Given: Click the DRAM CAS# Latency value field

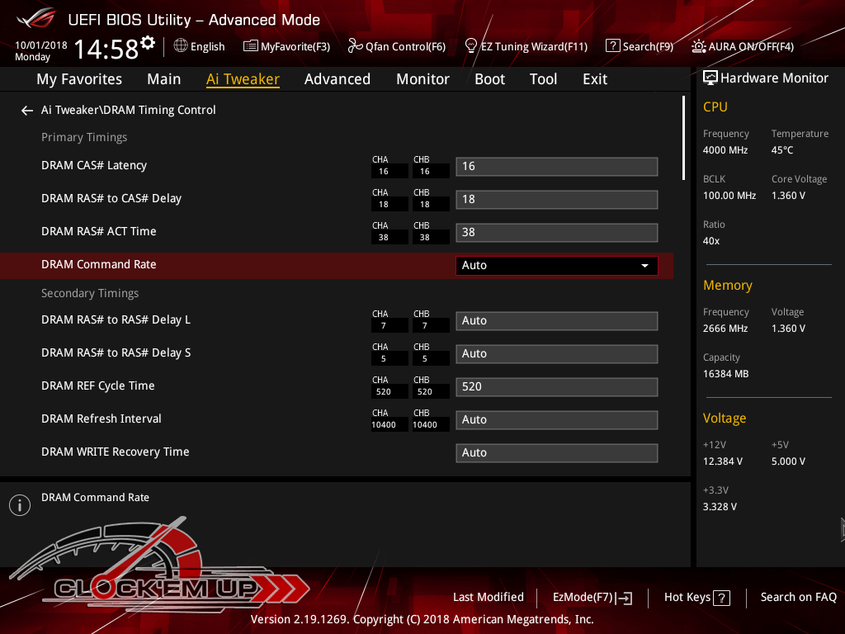Looking at the screenshot, I should pyautogui.click(x=556, y=167).
